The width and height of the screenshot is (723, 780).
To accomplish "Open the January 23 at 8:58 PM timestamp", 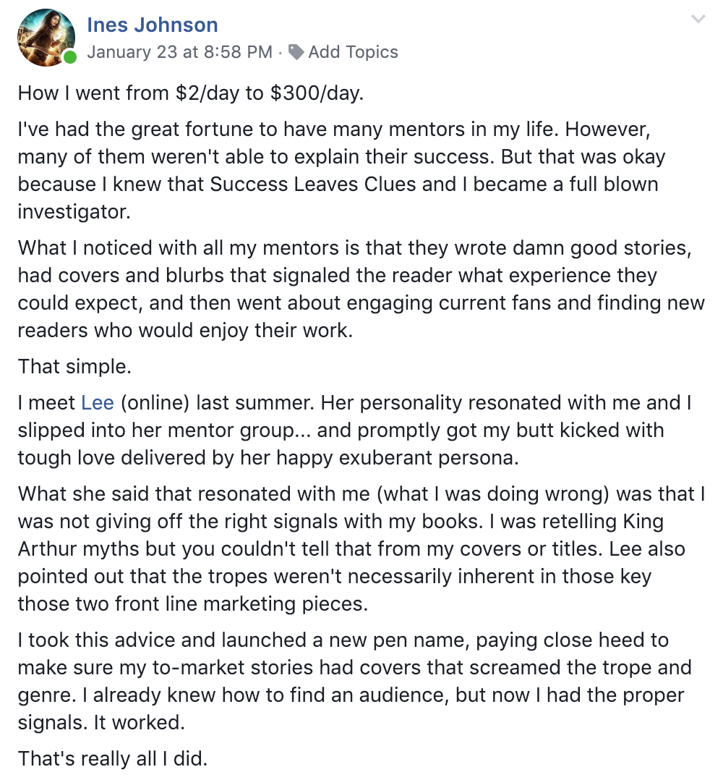I will tap(180, 52).
